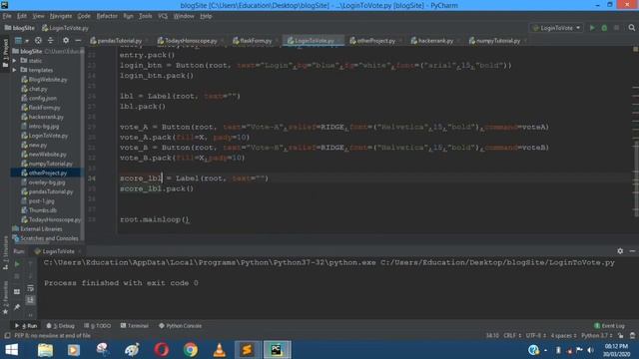Open the View menu
Image resolution: width=639 pixels, height=359 pixels.
38,16
